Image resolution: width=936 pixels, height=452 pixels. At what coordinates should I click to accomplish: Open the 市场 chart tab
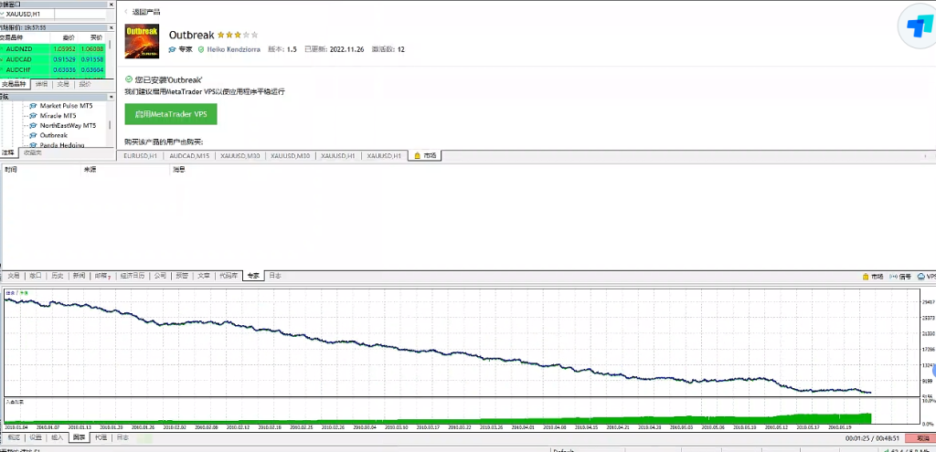[x=426, y=155]
